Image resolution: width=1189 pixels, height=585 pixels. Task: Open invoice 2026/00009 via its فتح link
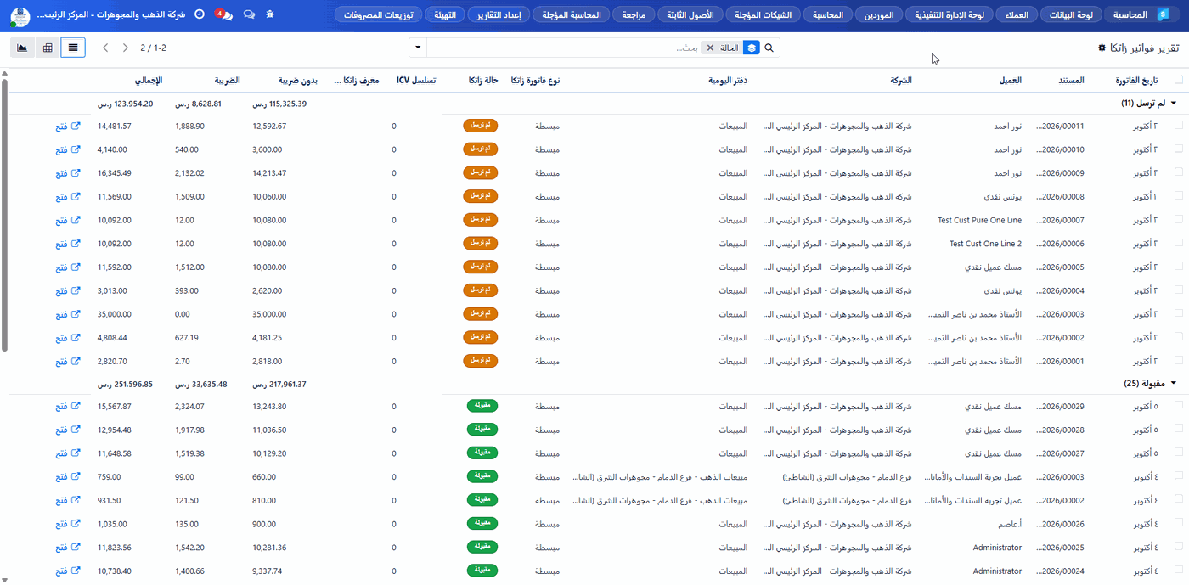pos(68,173)
